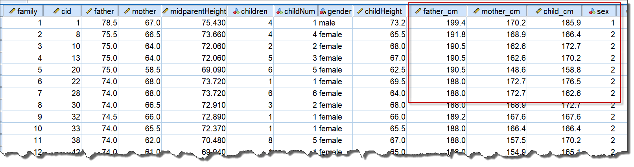Click the ruler icon in father_cm column header
The height and width of the screenshot is (167, 634).
coord(418,11)
